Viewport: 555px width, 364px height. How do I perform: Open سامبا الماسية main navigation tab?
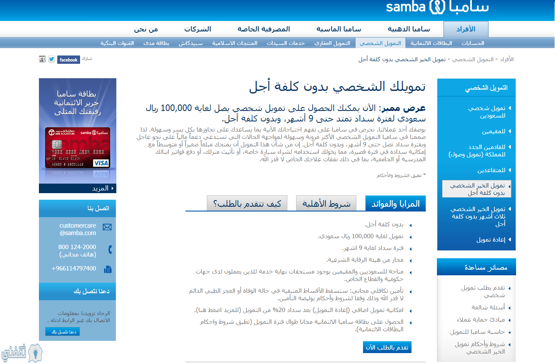tap(339, 29)
